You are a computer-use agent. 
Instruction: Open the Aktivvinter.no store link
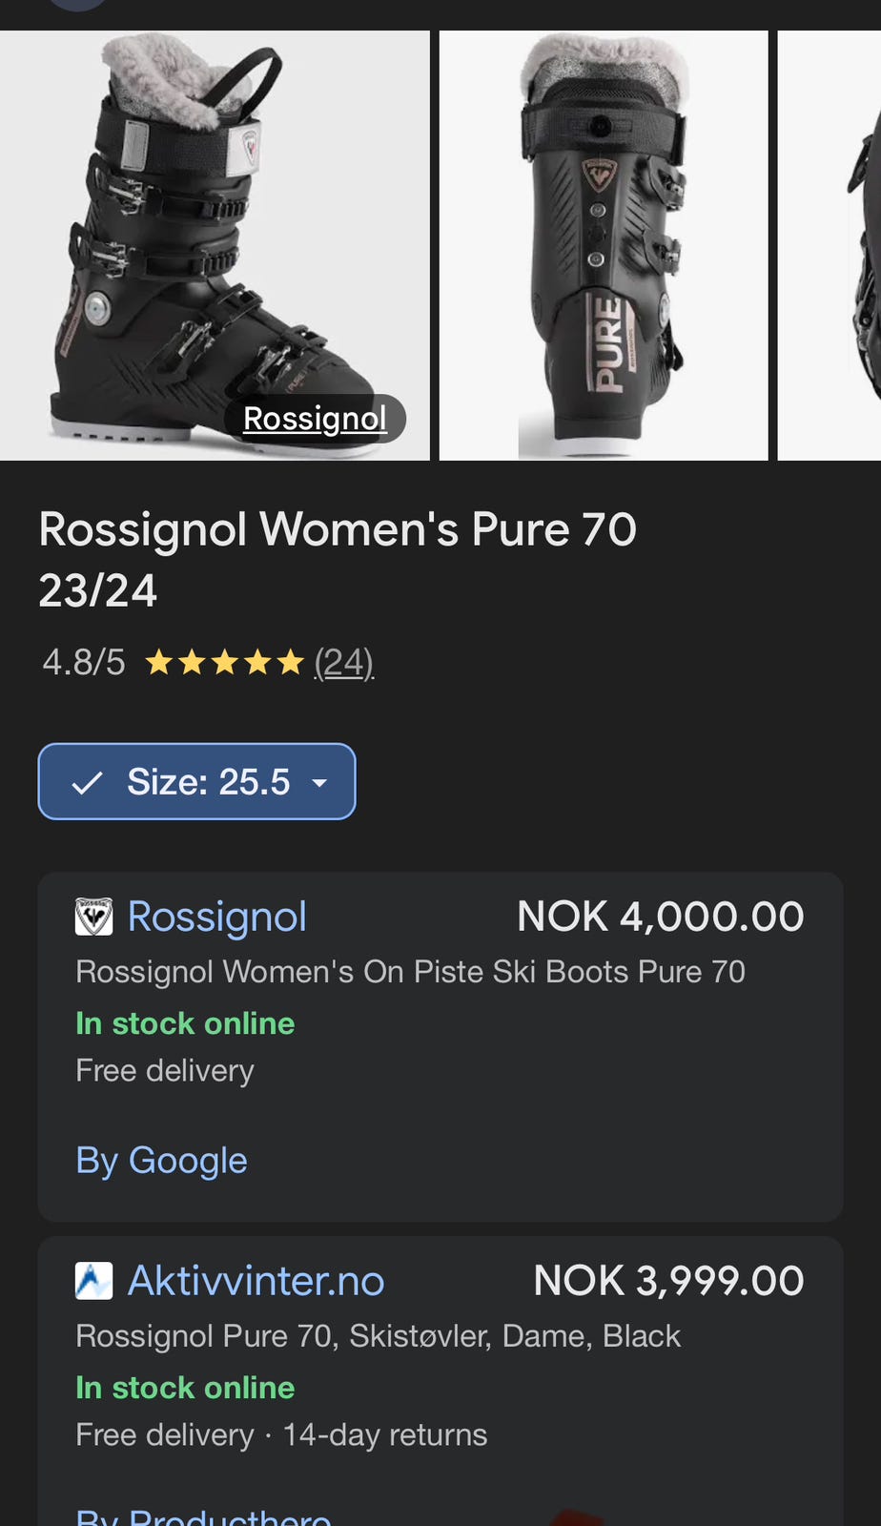pyautogui.click(x=256, y=1281)
